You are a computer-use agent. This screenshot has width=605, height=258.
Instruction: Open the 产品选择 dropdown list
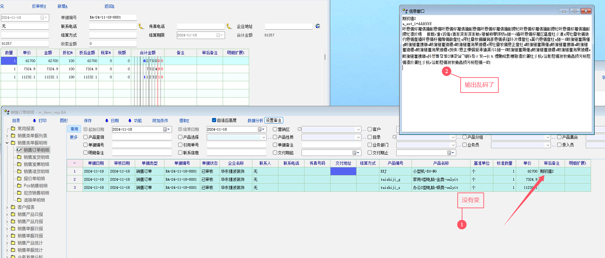(x=264, y=137)
